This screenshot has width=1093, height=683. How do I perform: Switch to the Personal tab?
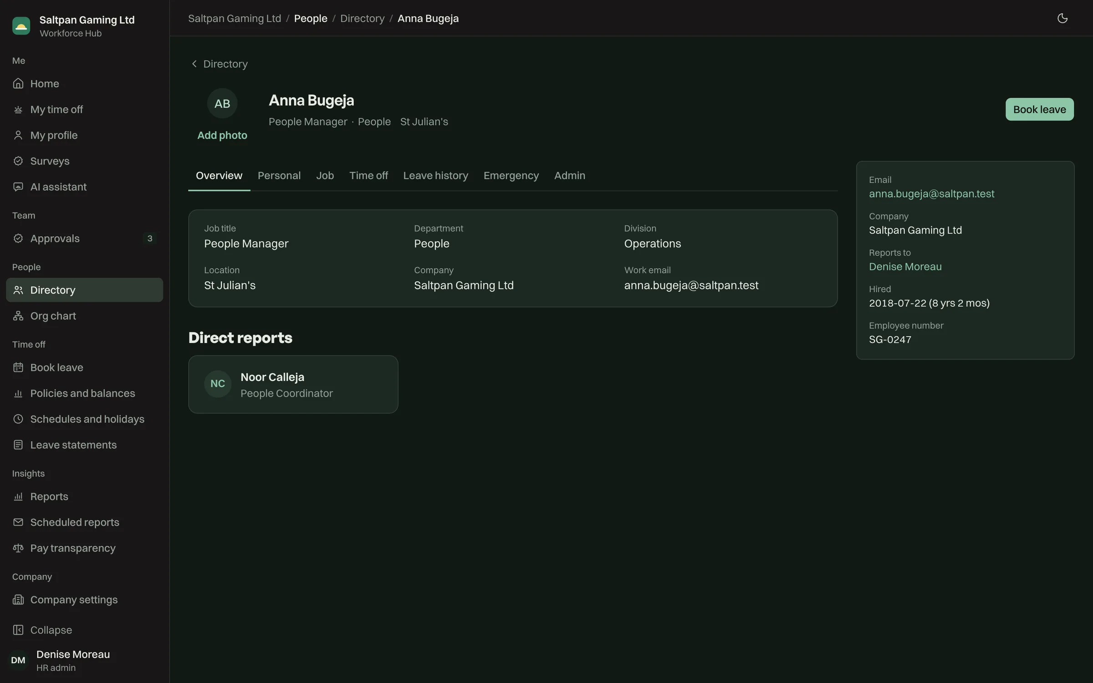point(279,175)
